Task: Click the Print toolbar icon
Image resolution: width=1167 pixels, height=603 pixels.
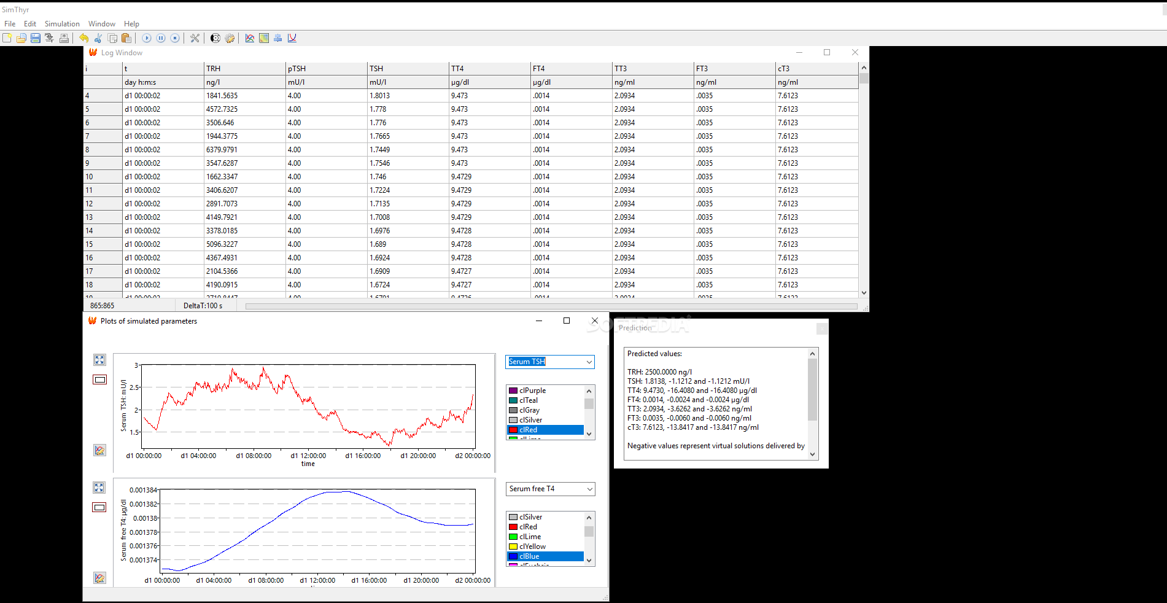Action: point(64,38)
